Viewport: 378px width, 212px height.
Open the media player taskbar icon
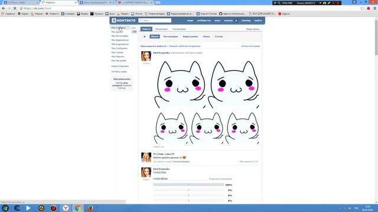point(28,208)
